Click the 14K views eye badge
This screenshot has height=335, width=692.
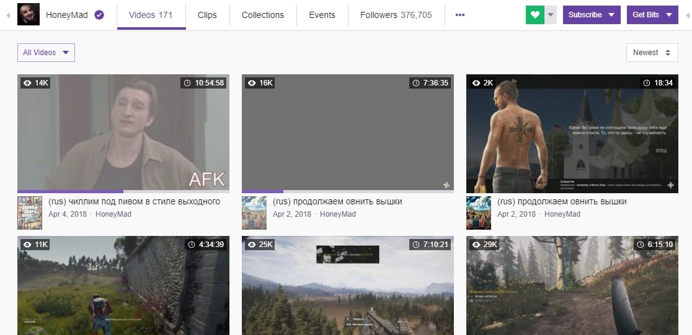(x=36, y=83)
